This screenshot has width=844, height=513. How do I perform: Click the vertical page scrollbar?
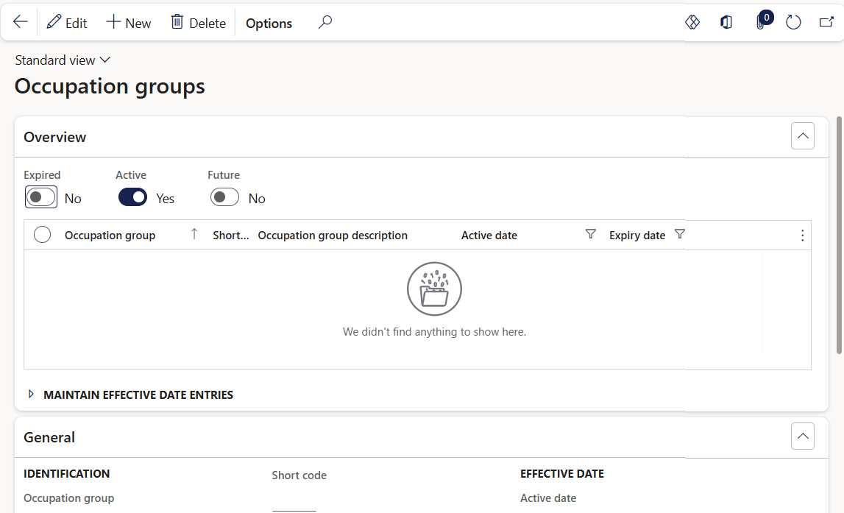(x=839, y=235)
